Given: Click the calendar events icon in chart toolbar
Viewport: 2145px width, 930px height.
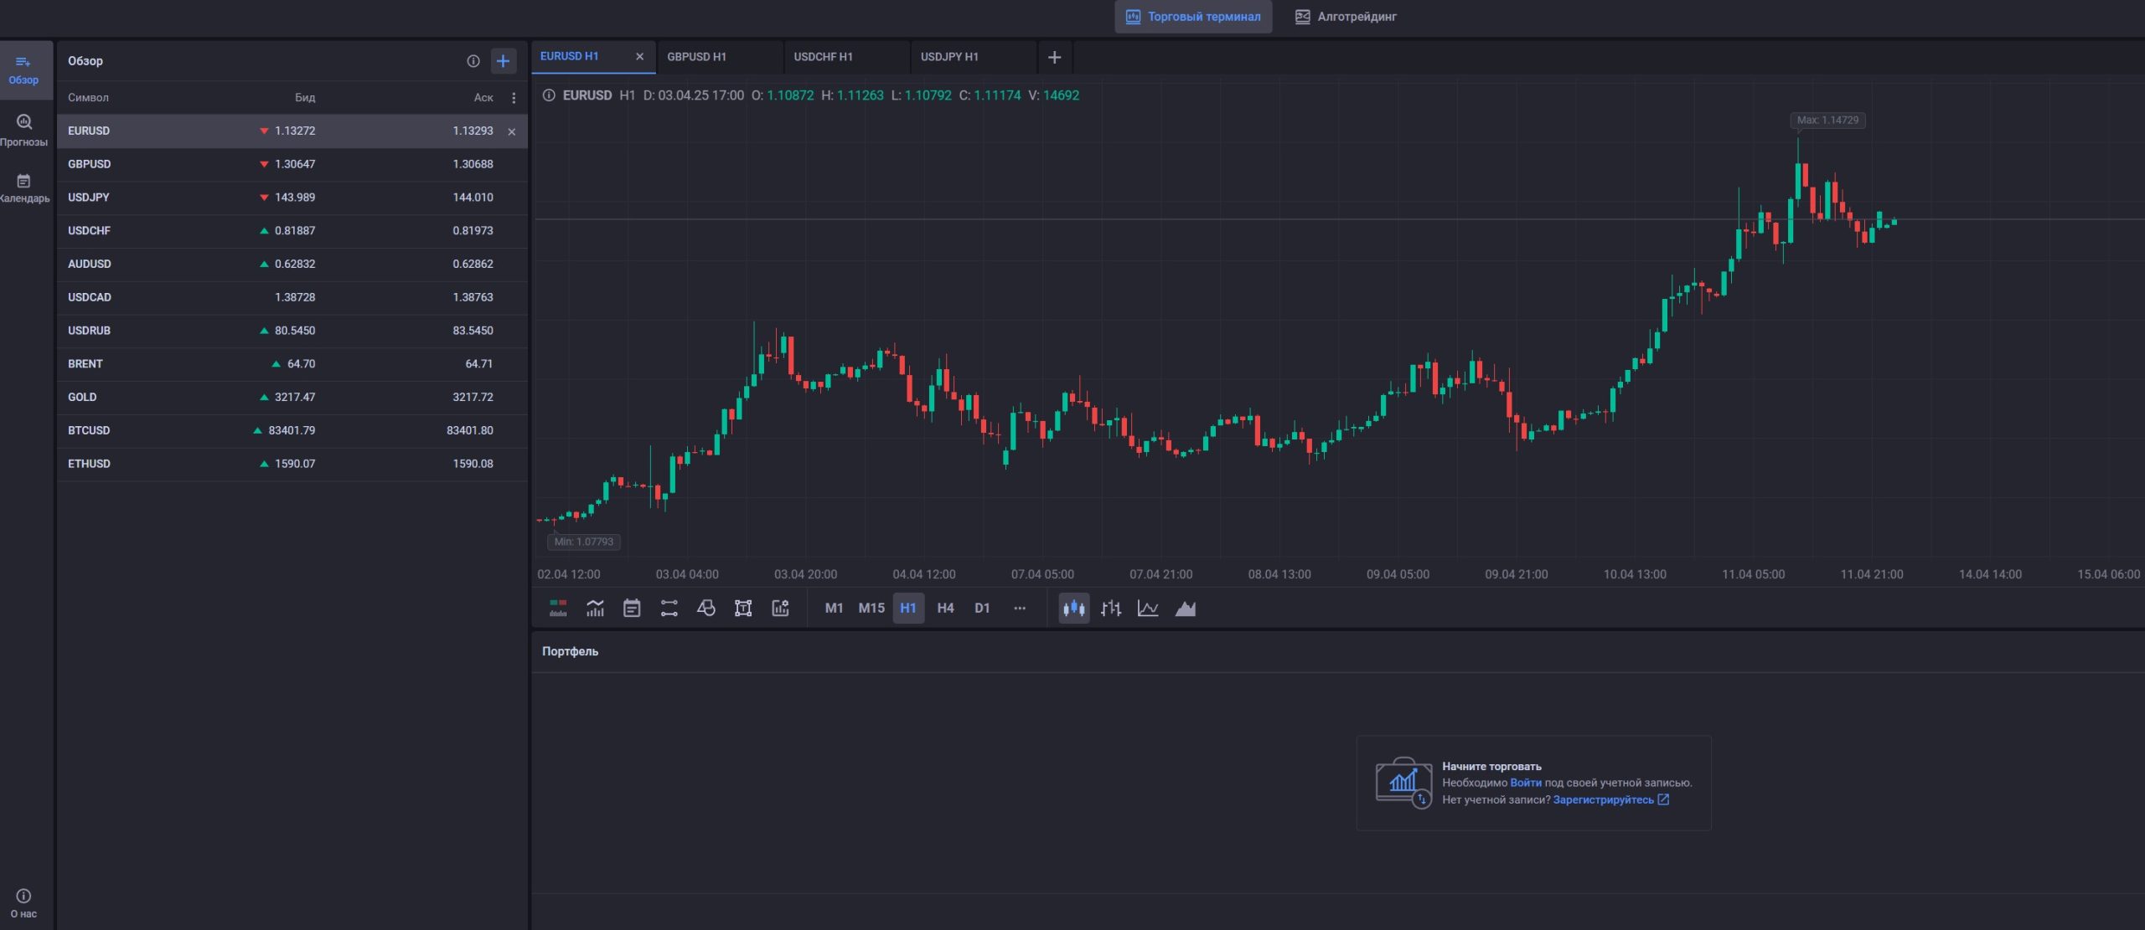Looking at the screenshot, I should [x=632, y=609].
